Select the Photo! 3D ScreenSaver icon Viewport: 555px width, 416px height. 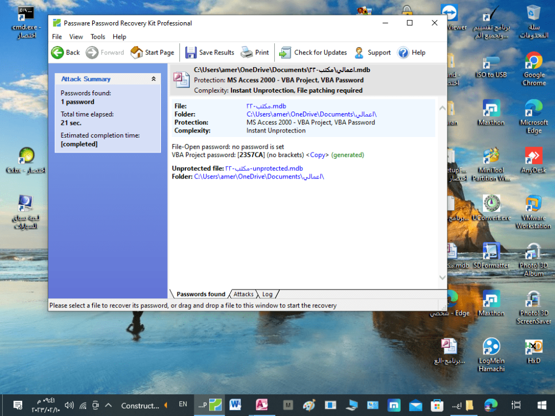coord(533,307)
